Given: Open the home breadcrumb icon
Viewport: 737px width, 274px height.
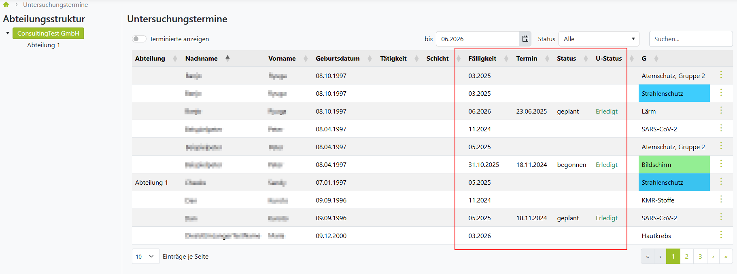Looking at the screenshot, I should pos(6,4).
